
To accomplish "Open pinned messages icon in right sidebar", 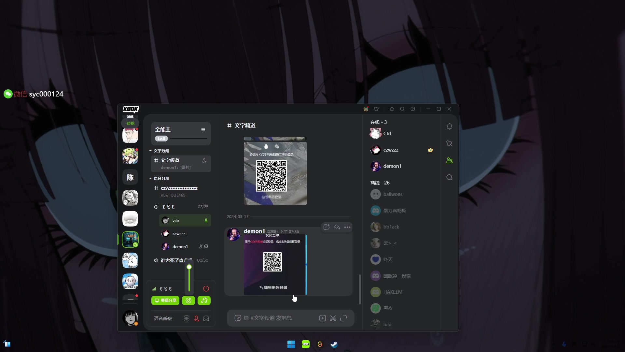I will [x=450, y=143].
